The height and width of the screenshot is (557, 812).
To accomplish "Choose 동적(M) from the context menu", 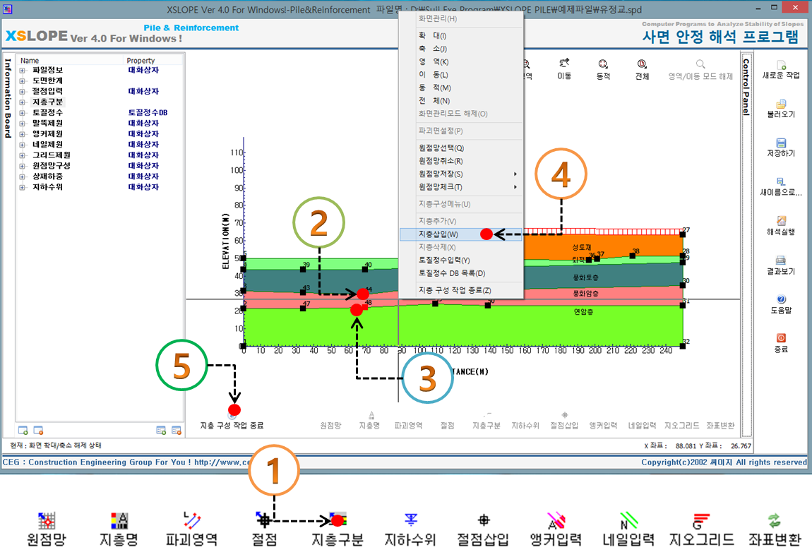I will (x=461, y=88).
